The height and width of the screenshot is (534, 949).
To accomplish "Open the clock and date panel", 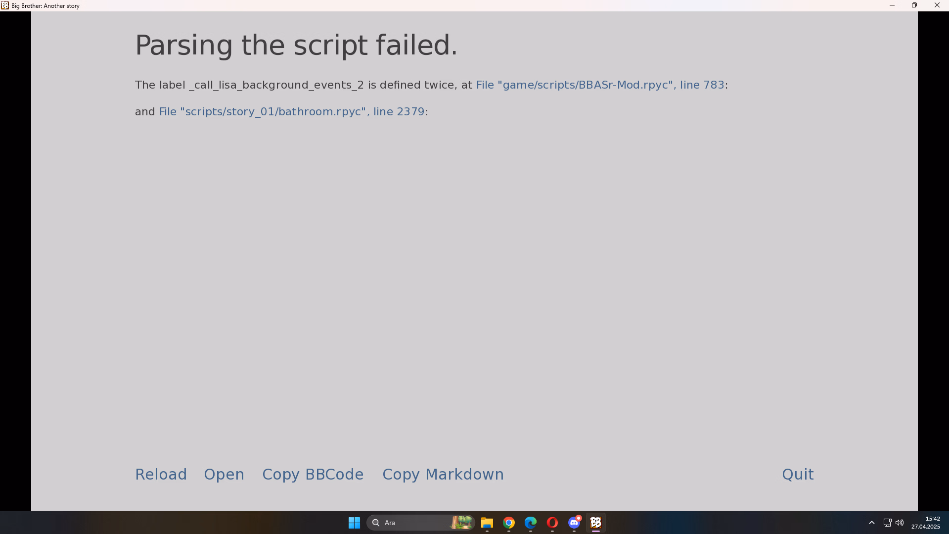I will pos(926,523).
